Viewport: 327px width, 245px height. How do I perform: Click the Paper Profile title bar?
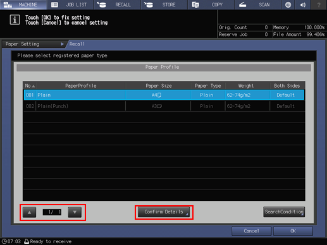(164, 68)
